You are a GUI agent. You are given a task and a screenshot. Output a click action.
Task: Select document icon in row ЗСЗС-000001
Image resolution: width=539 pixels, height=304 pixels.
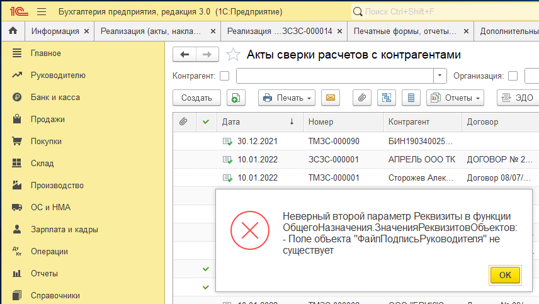(x=227, y=159)
